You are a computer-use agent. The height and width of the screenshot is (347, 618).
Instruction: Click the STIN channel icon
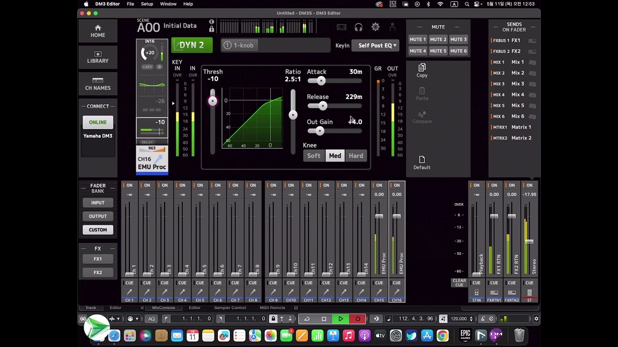(477, 293)
